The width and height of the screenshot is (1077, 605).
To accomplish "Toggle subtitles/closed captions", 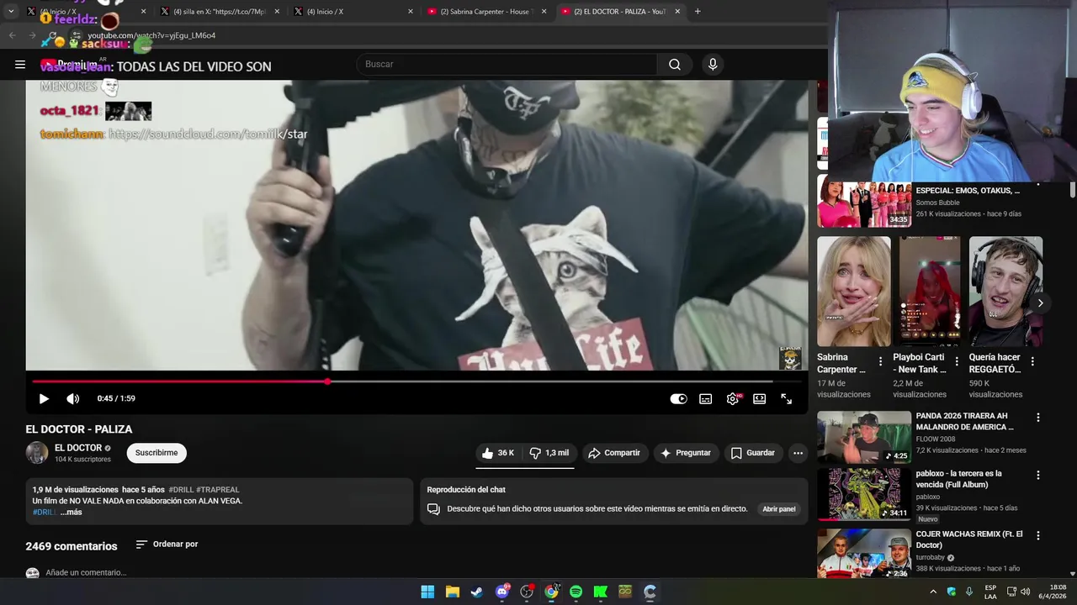I will [x=706, y=399].
